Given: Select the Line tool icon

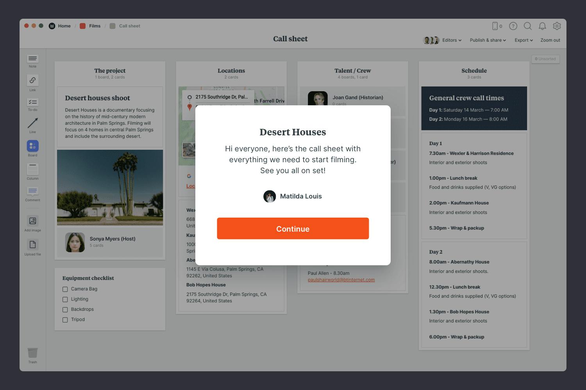Looking at the screenshot, I should pos(32,123).
